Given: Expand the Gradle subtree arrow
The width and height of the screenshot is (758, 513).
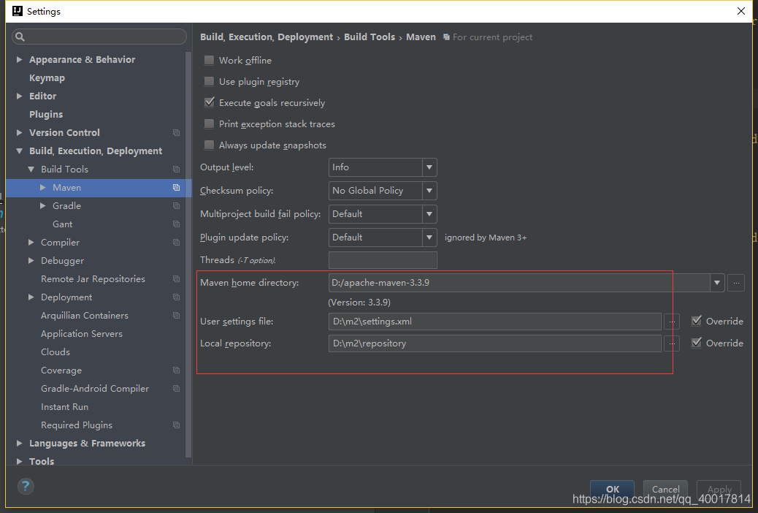Looking at the screenshot, I should [x=43, y=205].
